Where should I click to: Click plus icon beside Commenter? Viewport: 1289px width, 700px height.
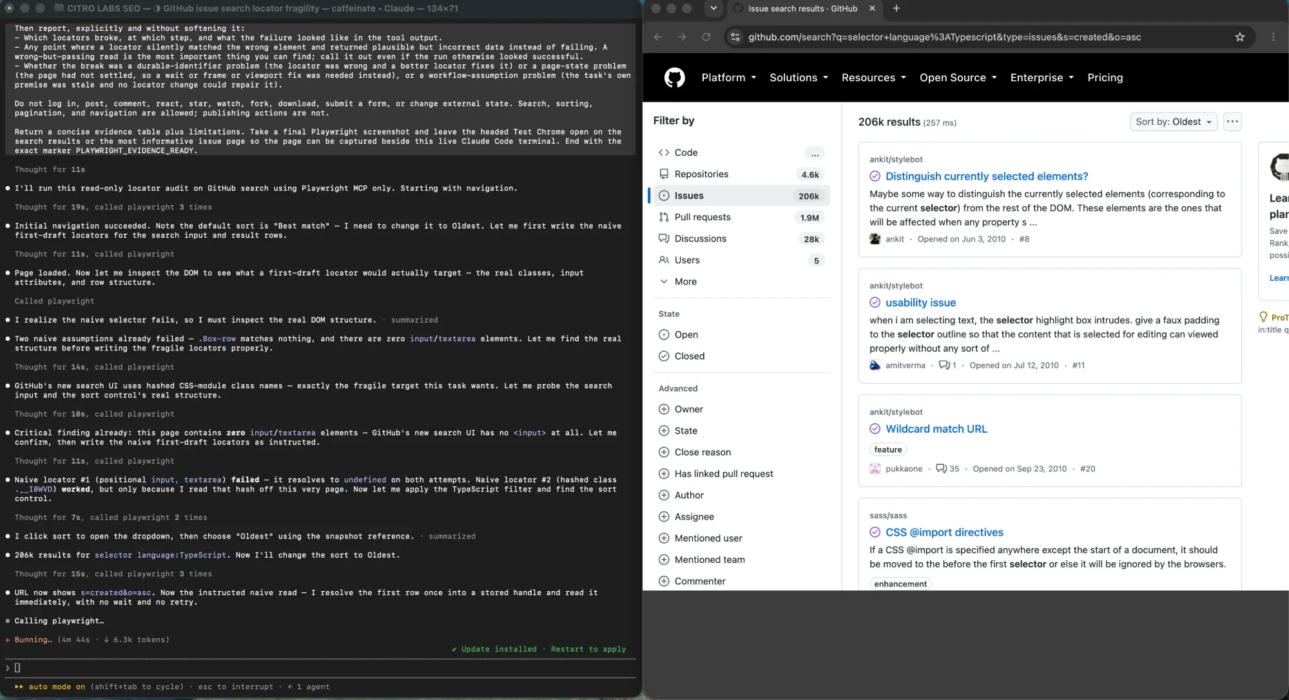(664, 581)
